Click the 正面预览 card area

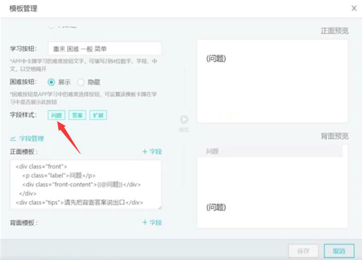[272, 81]
